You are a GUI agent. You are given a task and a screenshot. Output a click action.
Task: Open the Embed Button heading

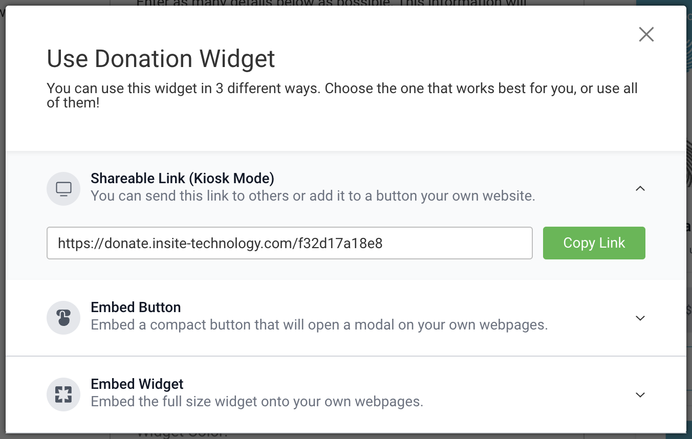click(x=136, y=308)
